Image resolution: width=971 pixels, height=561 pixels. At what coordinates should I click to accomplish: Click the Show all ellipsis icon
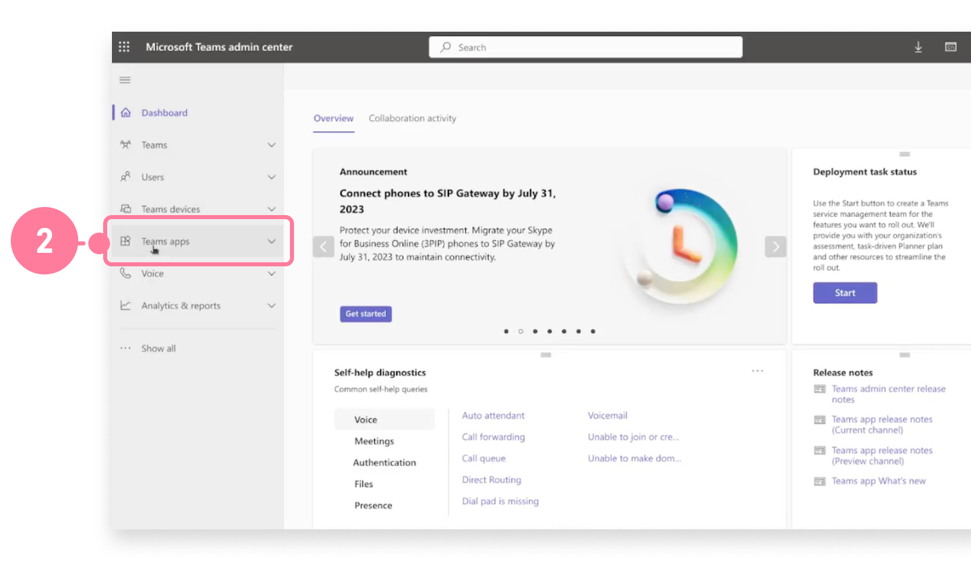(125, 349)
